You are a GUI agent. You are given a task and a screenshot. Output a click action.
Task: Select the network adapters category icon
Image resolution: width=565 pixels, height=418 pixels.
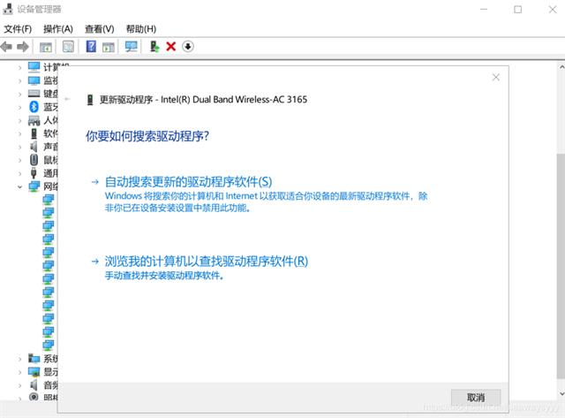coord(34,186)
